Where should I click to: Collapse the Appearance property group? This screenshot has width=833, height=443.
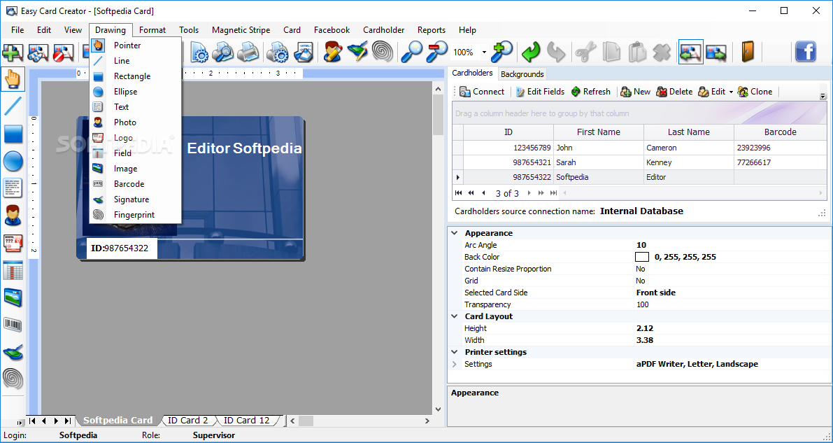[454, 233]
